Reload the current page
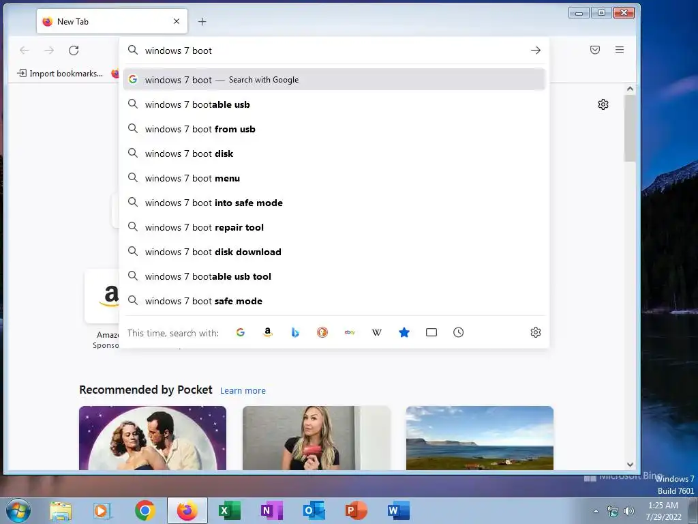This screenshot has height=524, width=698. point(74,50)
